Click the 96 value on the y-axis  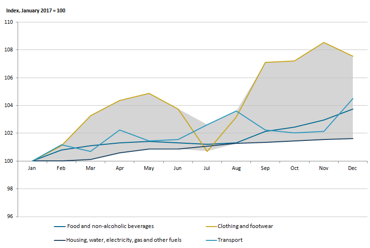point(10,217)
